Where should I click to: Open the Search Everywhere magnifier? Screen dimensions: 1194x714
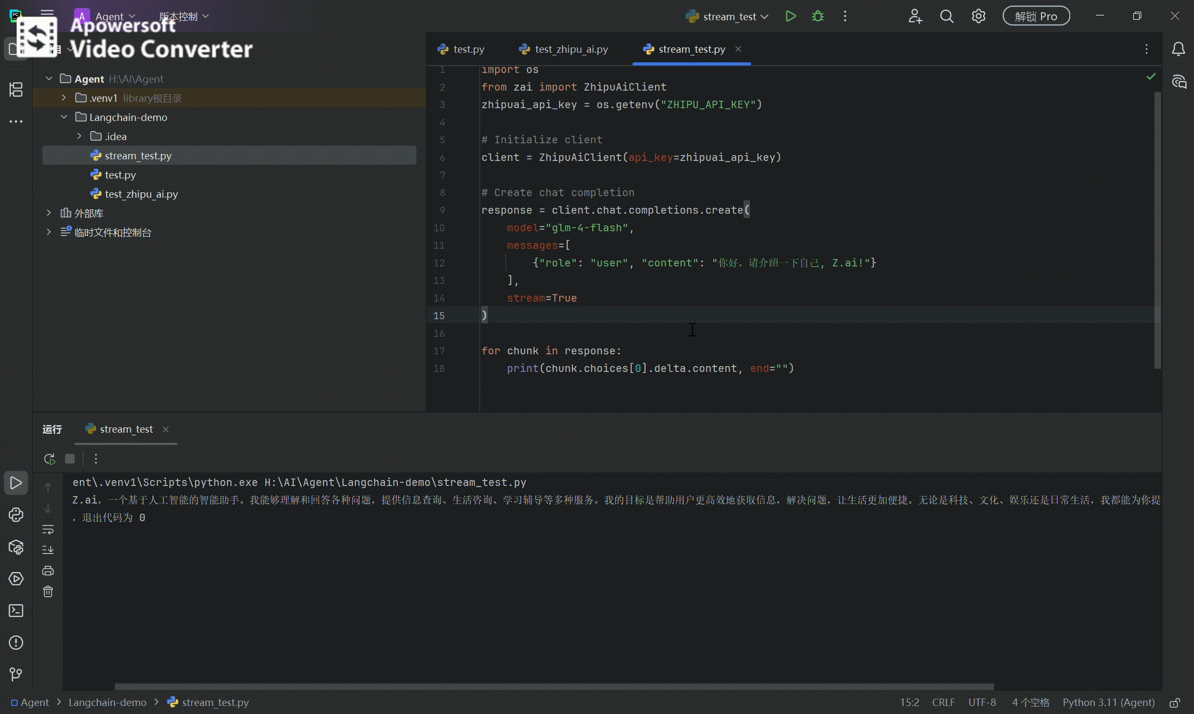tap(947, 17)
